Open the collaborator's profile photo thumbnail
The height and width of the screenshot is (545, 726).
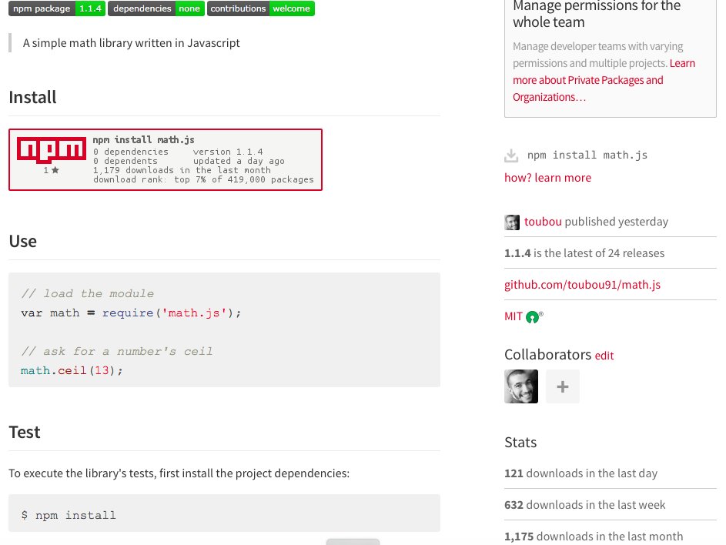521,386
